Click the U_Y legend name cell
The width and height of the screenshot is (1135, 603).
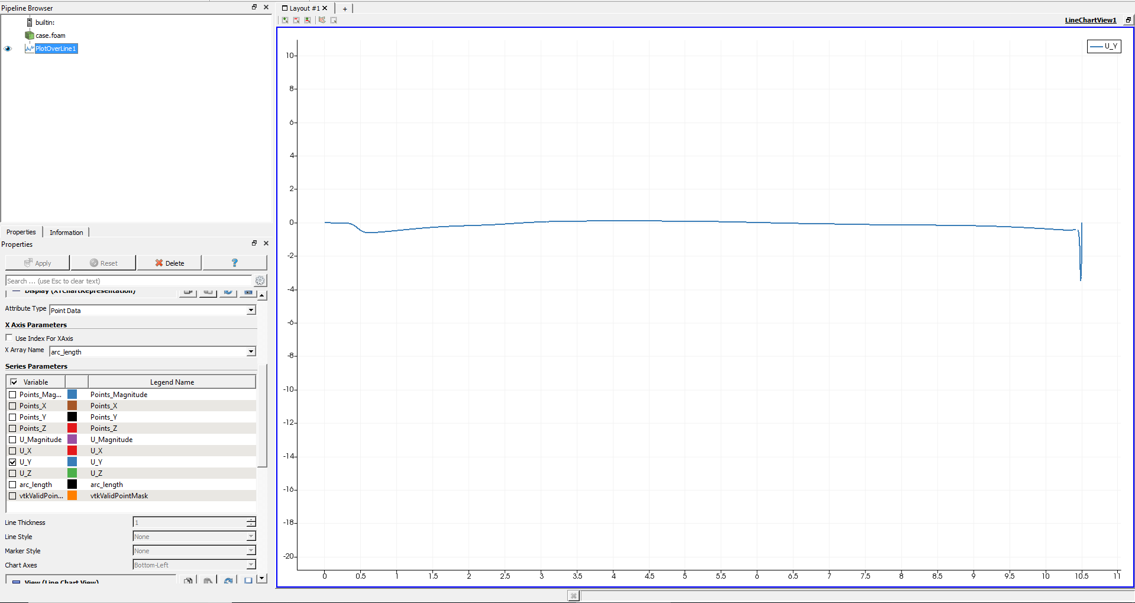point(172,462)
